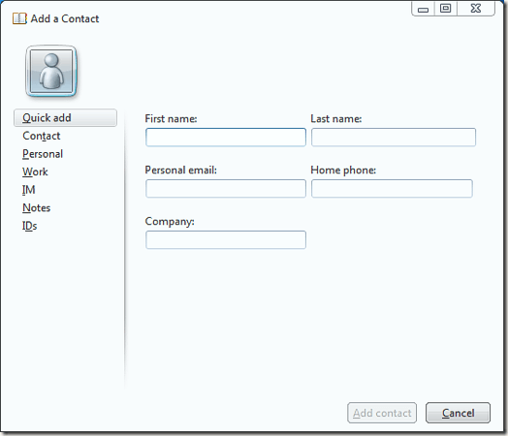Cancel adding the contact
This screenshot has width=508, height=436.
[458, 413]
